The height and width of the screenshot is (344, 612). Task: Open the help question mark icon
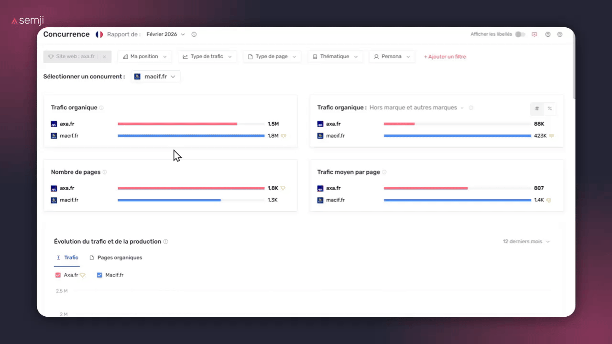(547, 34)
